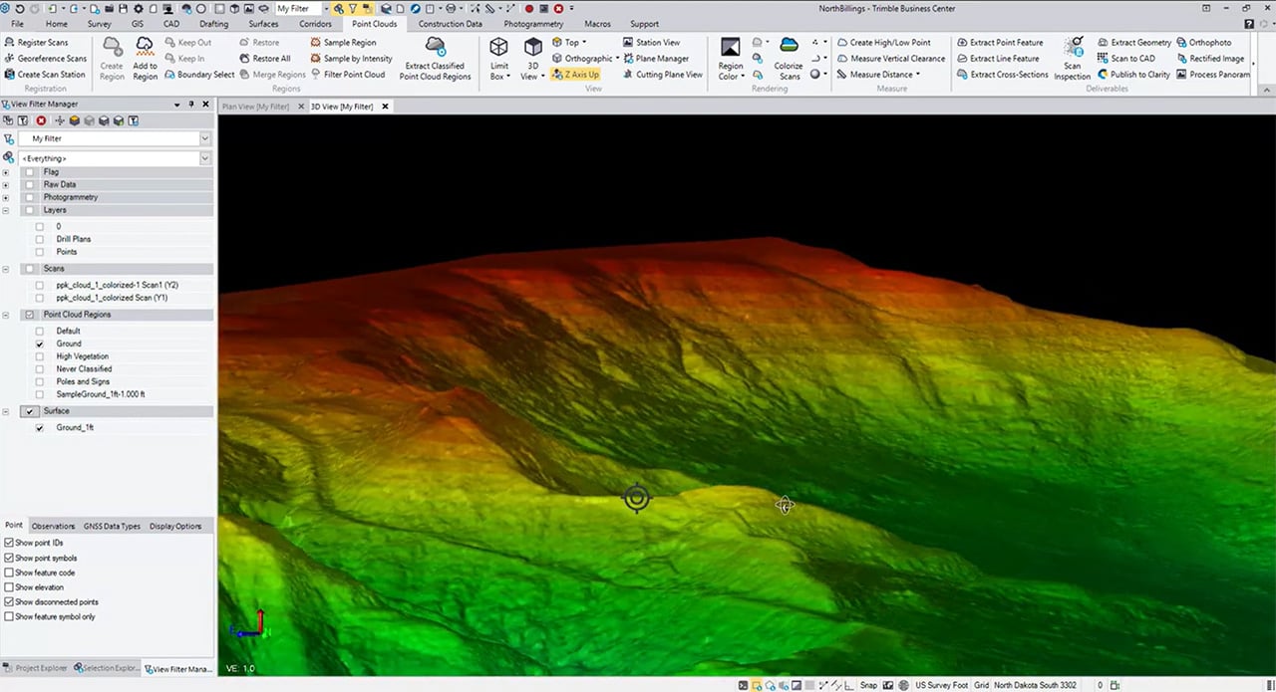Click the Snap button in status bar
The height and width of the screenshot is (692, 1276).
868,685
